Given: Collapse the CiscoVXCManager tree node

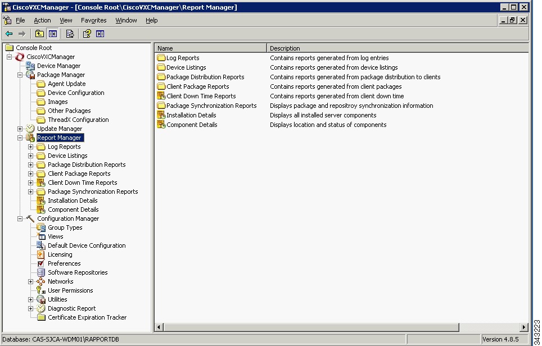Looking at the screenshot, I should [10, 57].
